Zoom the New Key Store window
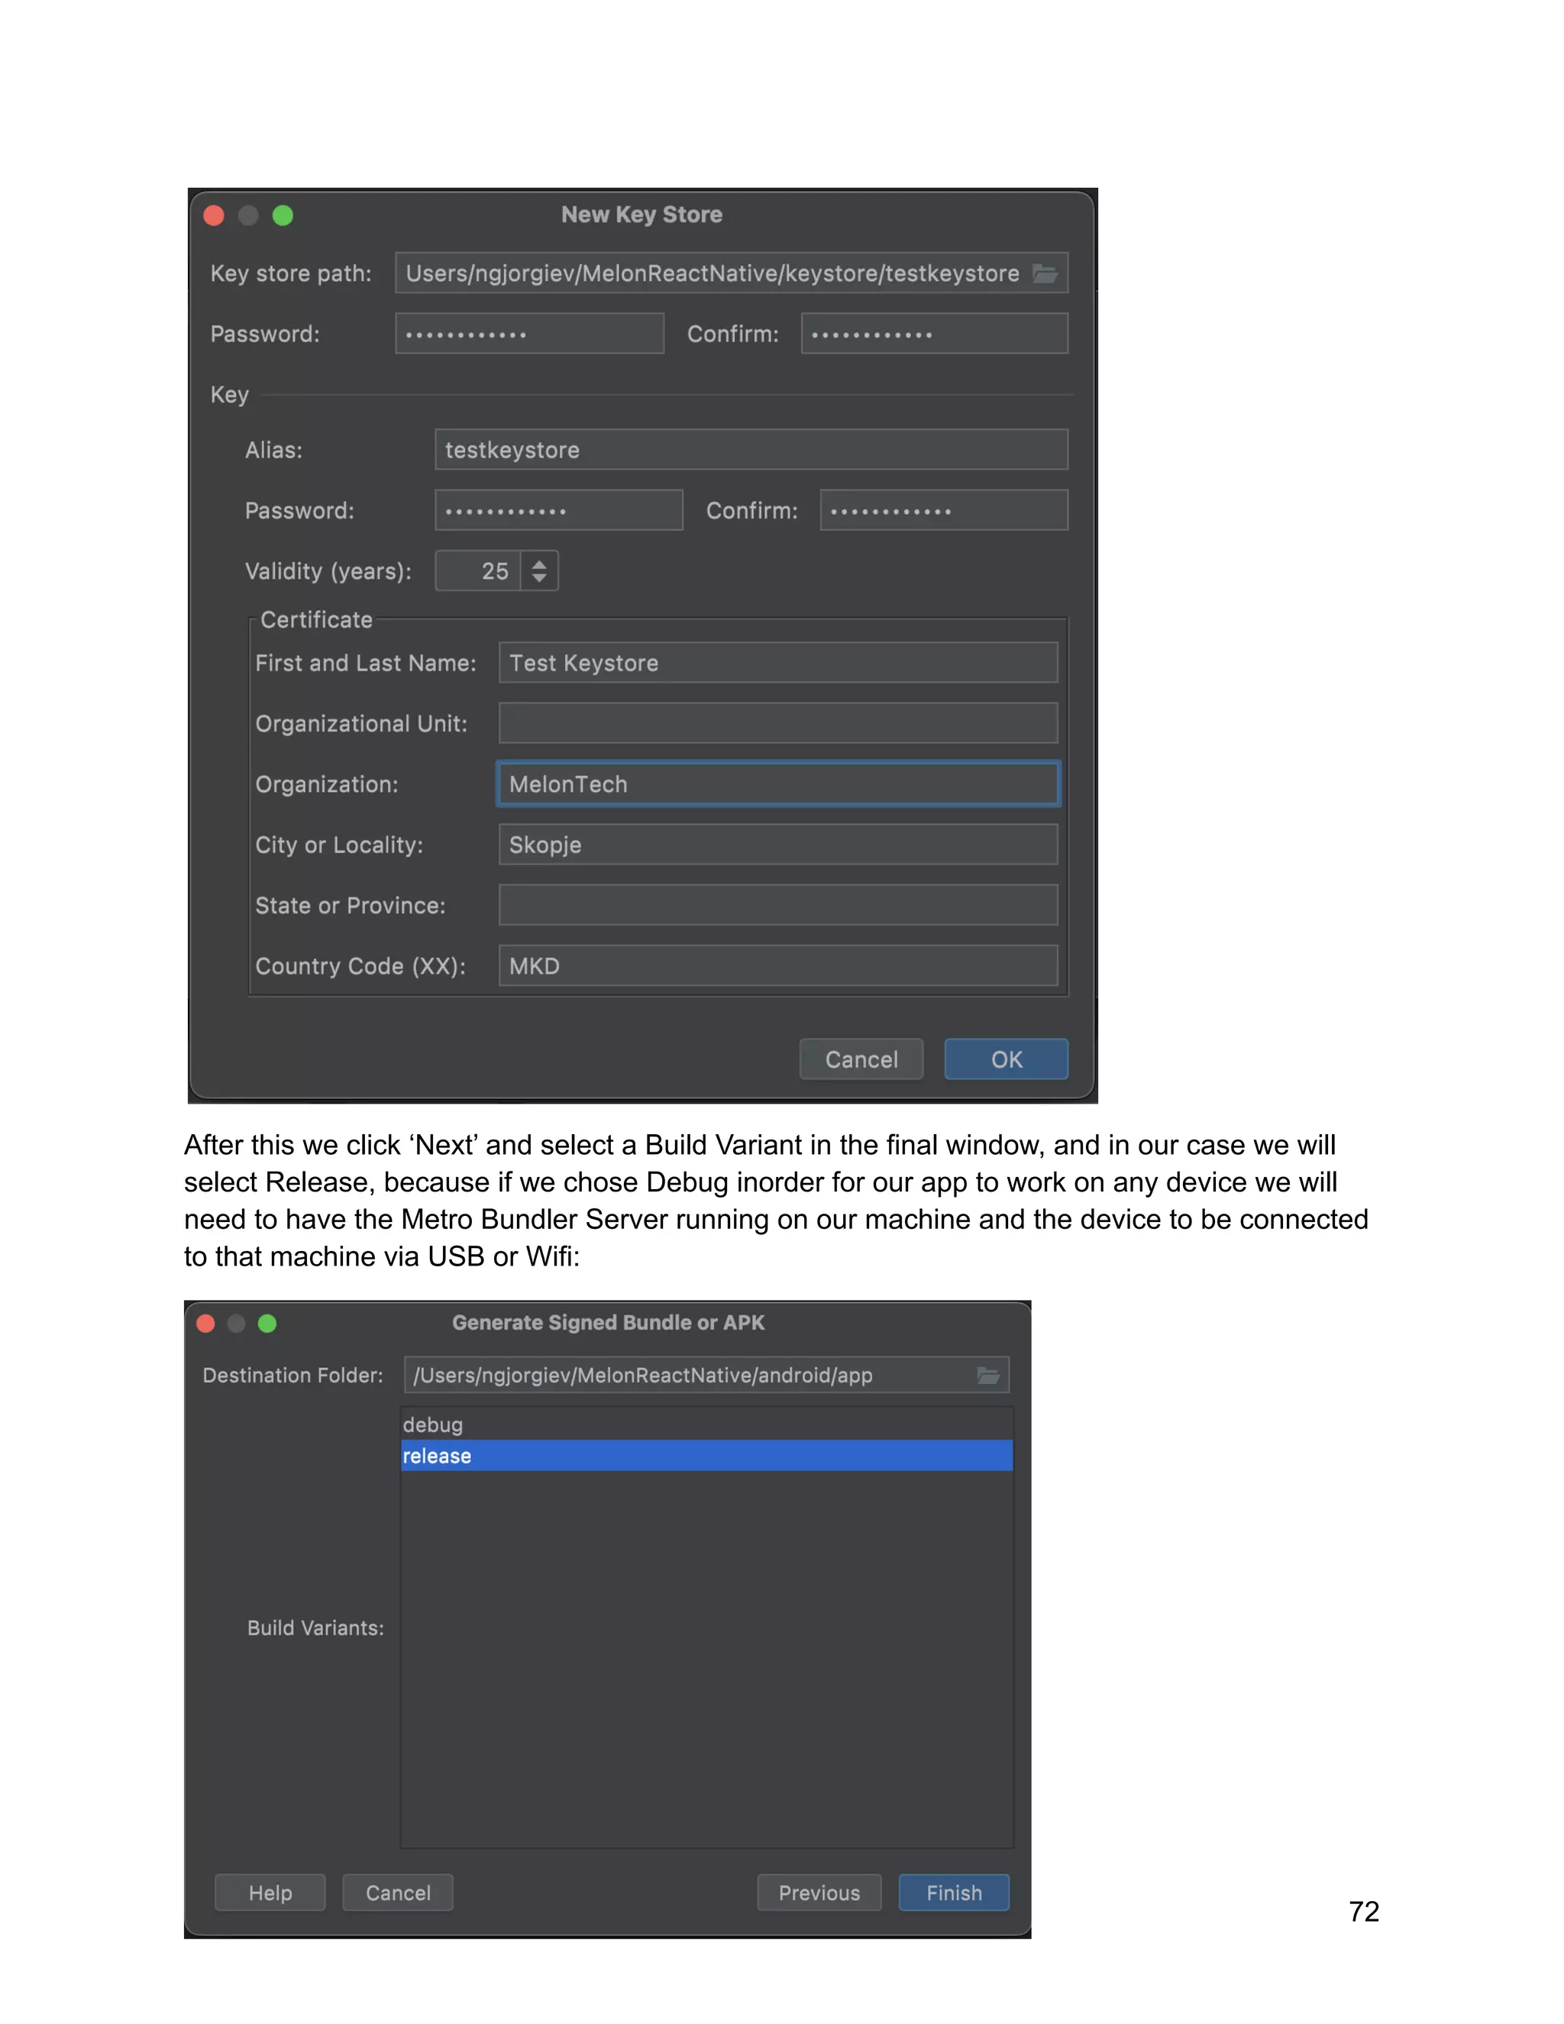Screen dimensions: 1564x2024 point(283,216)
